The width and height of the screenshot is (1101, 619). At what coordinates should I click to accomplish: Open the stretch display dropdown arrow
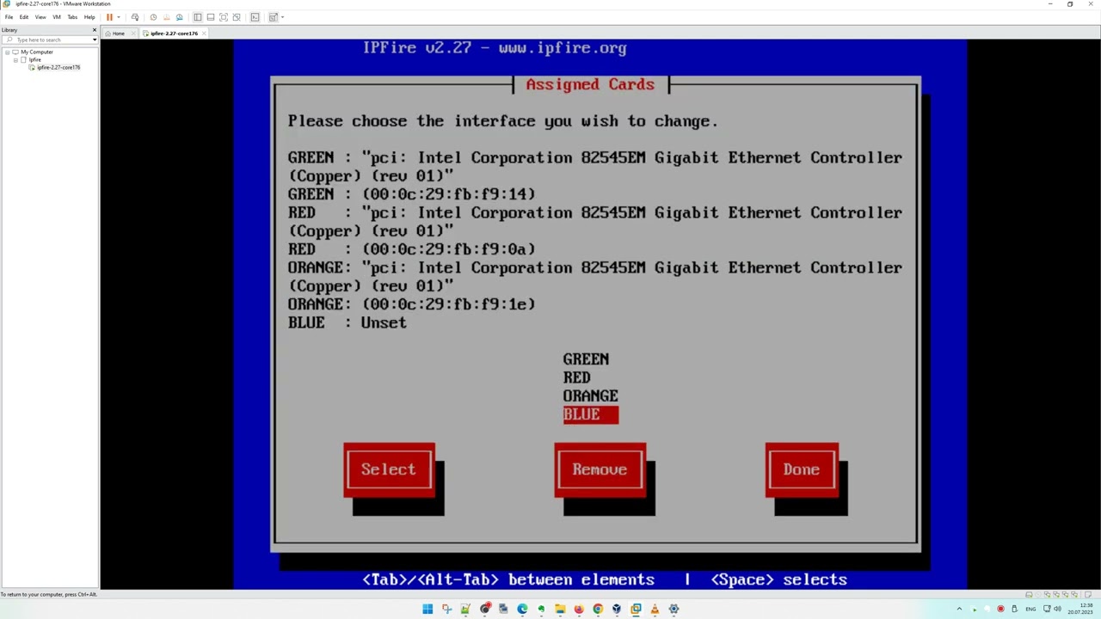[283, 17]
